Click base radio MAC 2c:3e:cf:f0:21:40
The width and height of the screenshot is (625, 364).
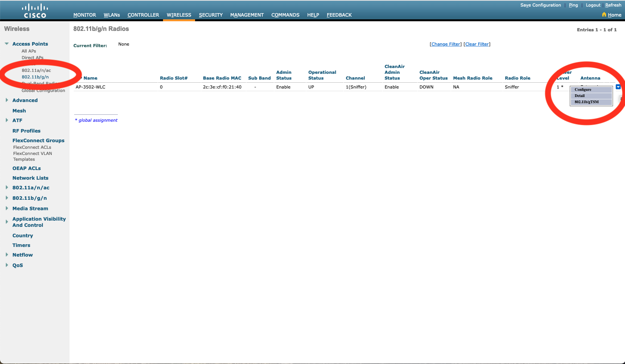tap(222, 87)
